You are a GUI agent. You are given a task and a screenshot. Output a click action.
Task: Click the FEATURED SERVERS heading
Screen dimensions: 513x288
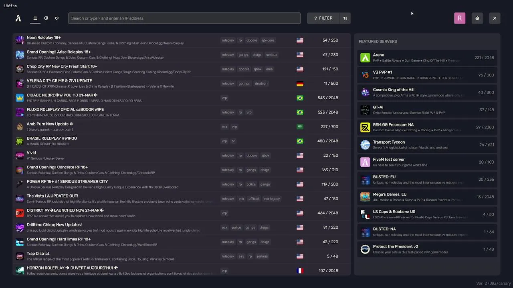click(378, 41)
